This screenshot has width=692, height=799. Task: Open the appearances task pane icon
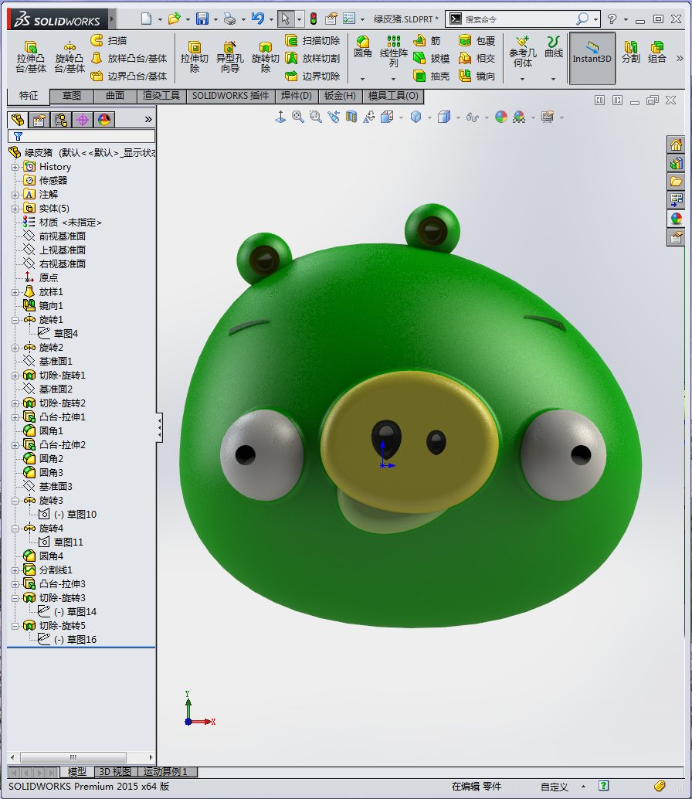[677, 219]
